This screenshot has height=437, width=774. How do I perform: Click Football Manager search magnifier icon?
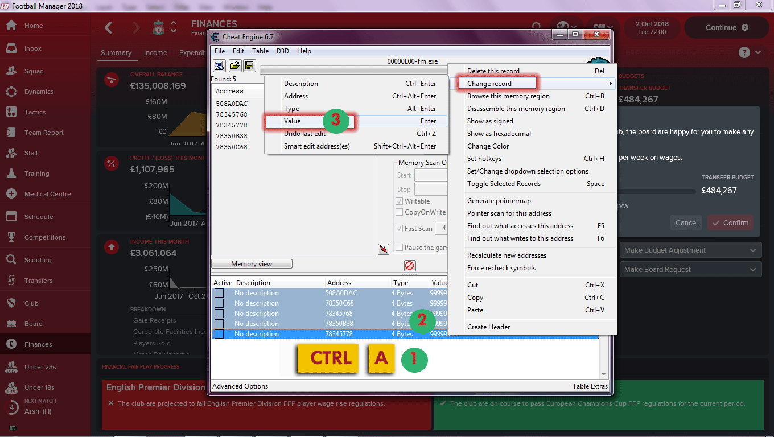pyautogui.click(x=537, y=27)
